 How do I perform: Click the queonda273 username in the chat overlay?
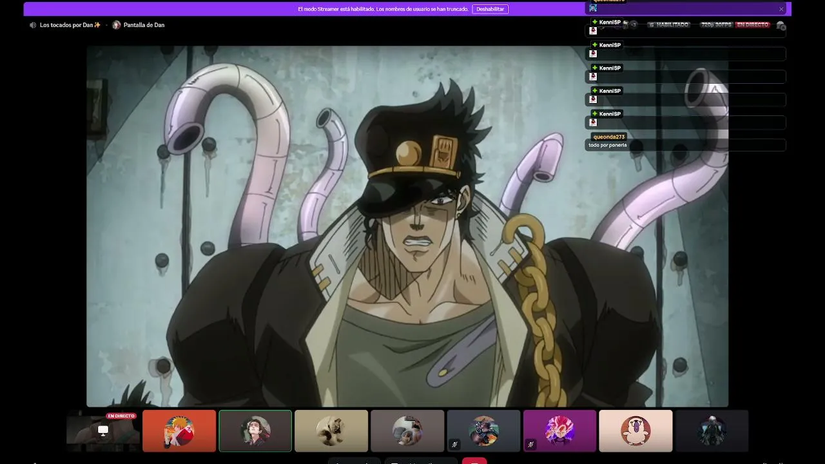(x=609, y=137)
